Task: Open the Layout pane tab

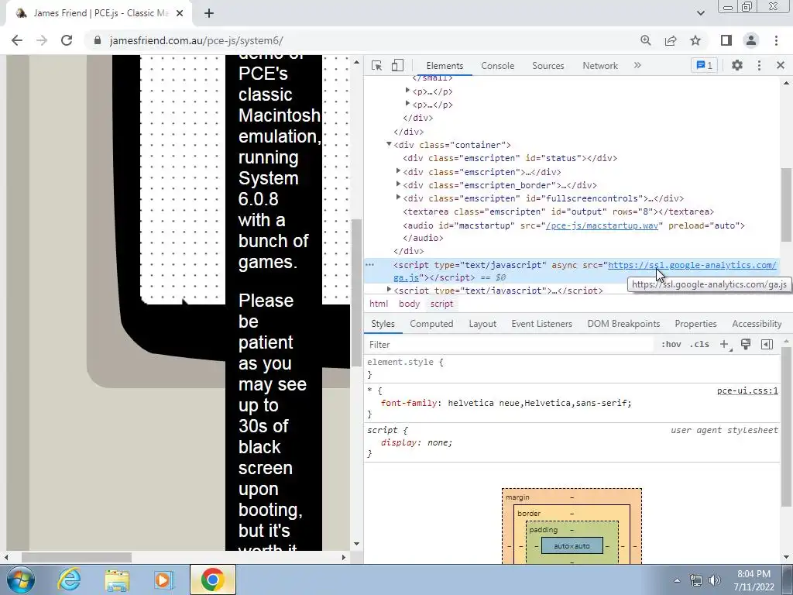Action: [x=482, y=324]
